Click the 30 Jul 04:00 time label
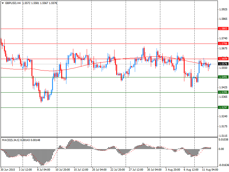Screen dimensions: 229x172 click(x=154, y=170)
